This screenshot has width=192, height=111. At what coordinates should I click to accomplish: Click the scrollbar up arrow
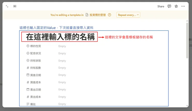click(x=187, y=21)
